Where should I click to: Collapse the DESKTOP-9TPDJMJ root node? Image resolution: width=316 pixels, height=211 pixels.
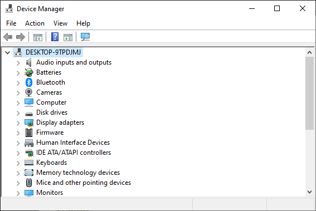click(x=7, y=53)
